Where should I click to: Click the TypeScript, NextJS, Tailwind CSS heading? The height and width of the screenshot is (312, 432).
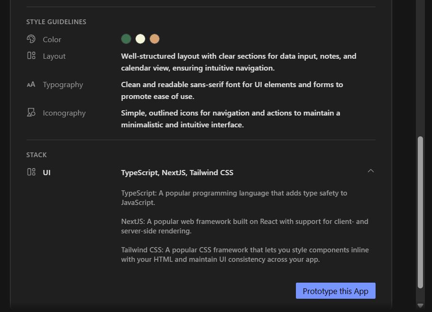pyautogui.click(x=177, y=173)
